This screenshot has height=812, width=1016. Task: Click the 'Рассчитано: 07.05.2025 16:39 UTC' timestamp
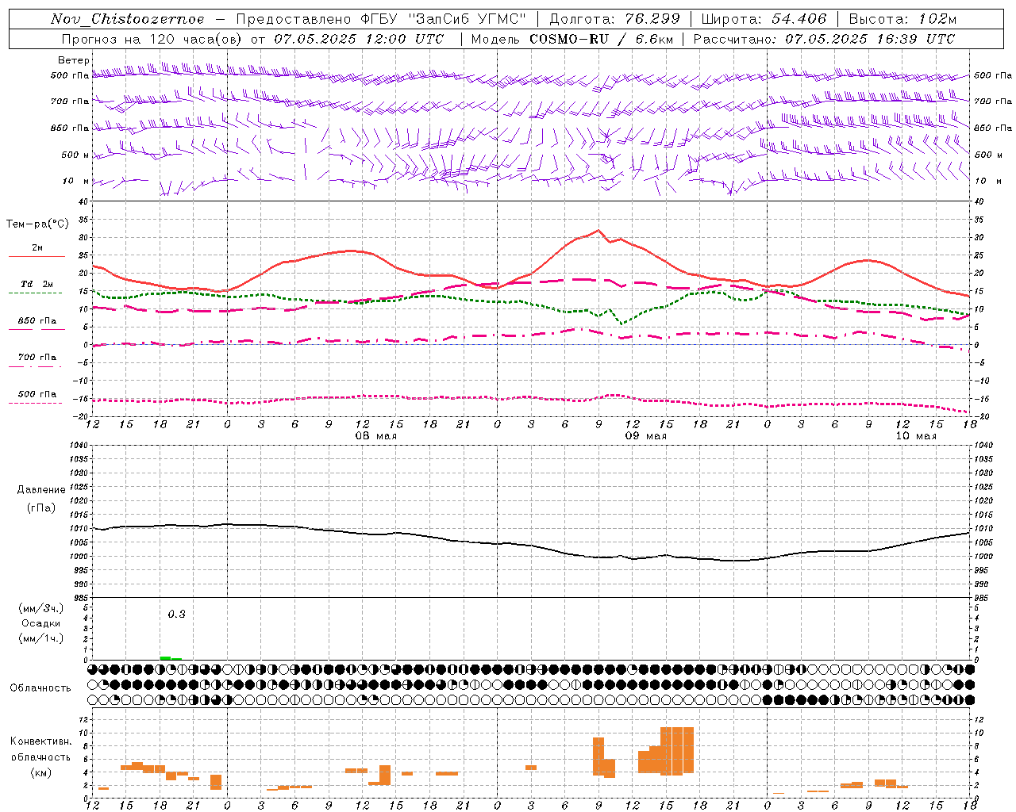(x=824, y=39)
